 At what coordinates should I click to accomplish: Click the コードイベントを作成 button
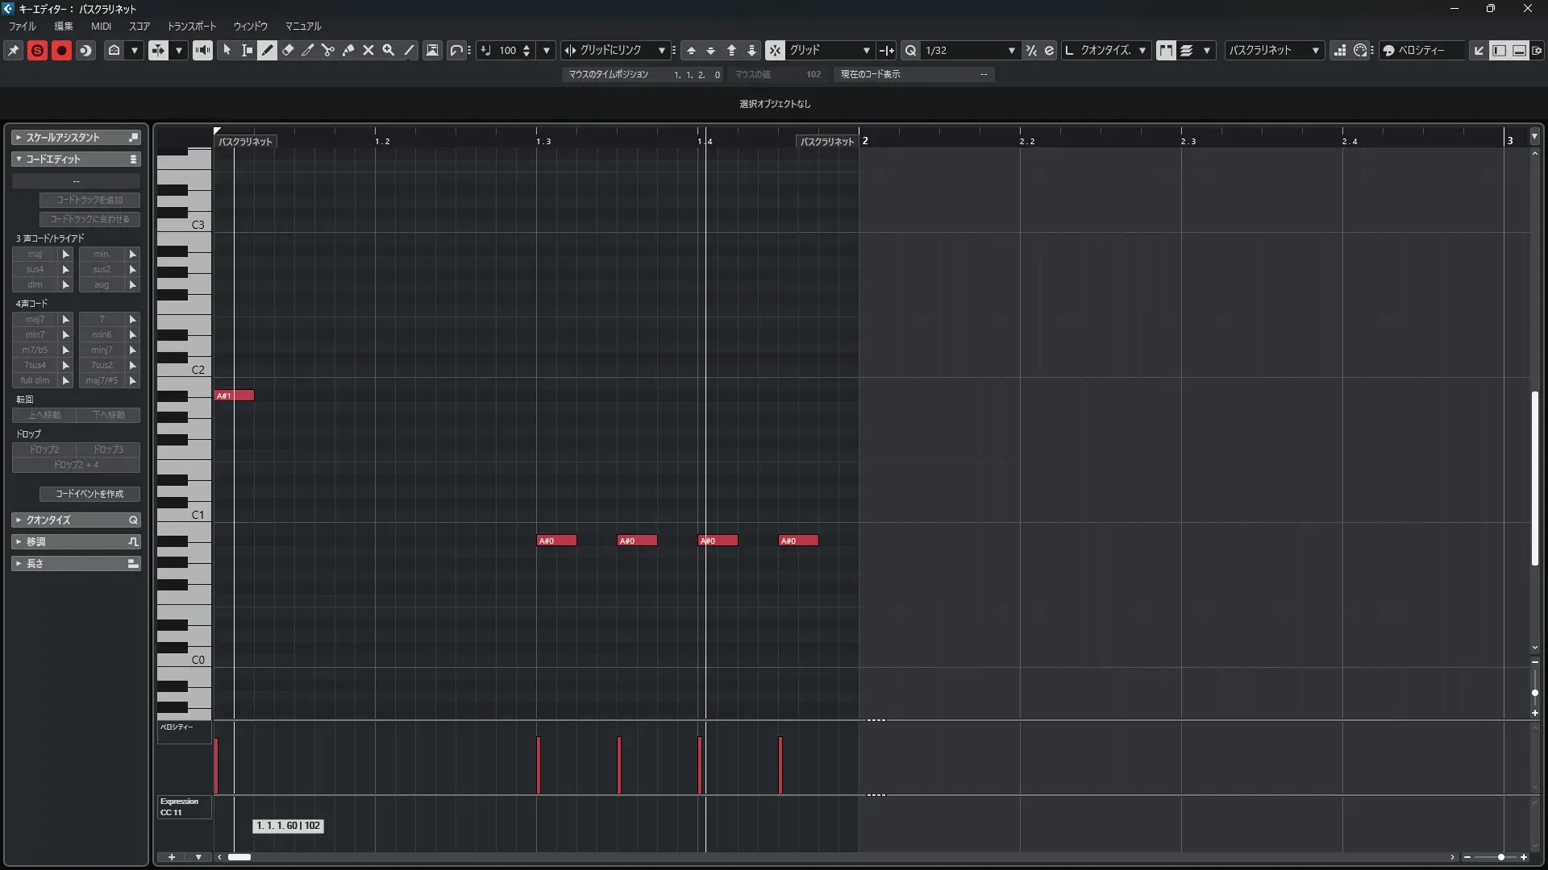[89, 494]
